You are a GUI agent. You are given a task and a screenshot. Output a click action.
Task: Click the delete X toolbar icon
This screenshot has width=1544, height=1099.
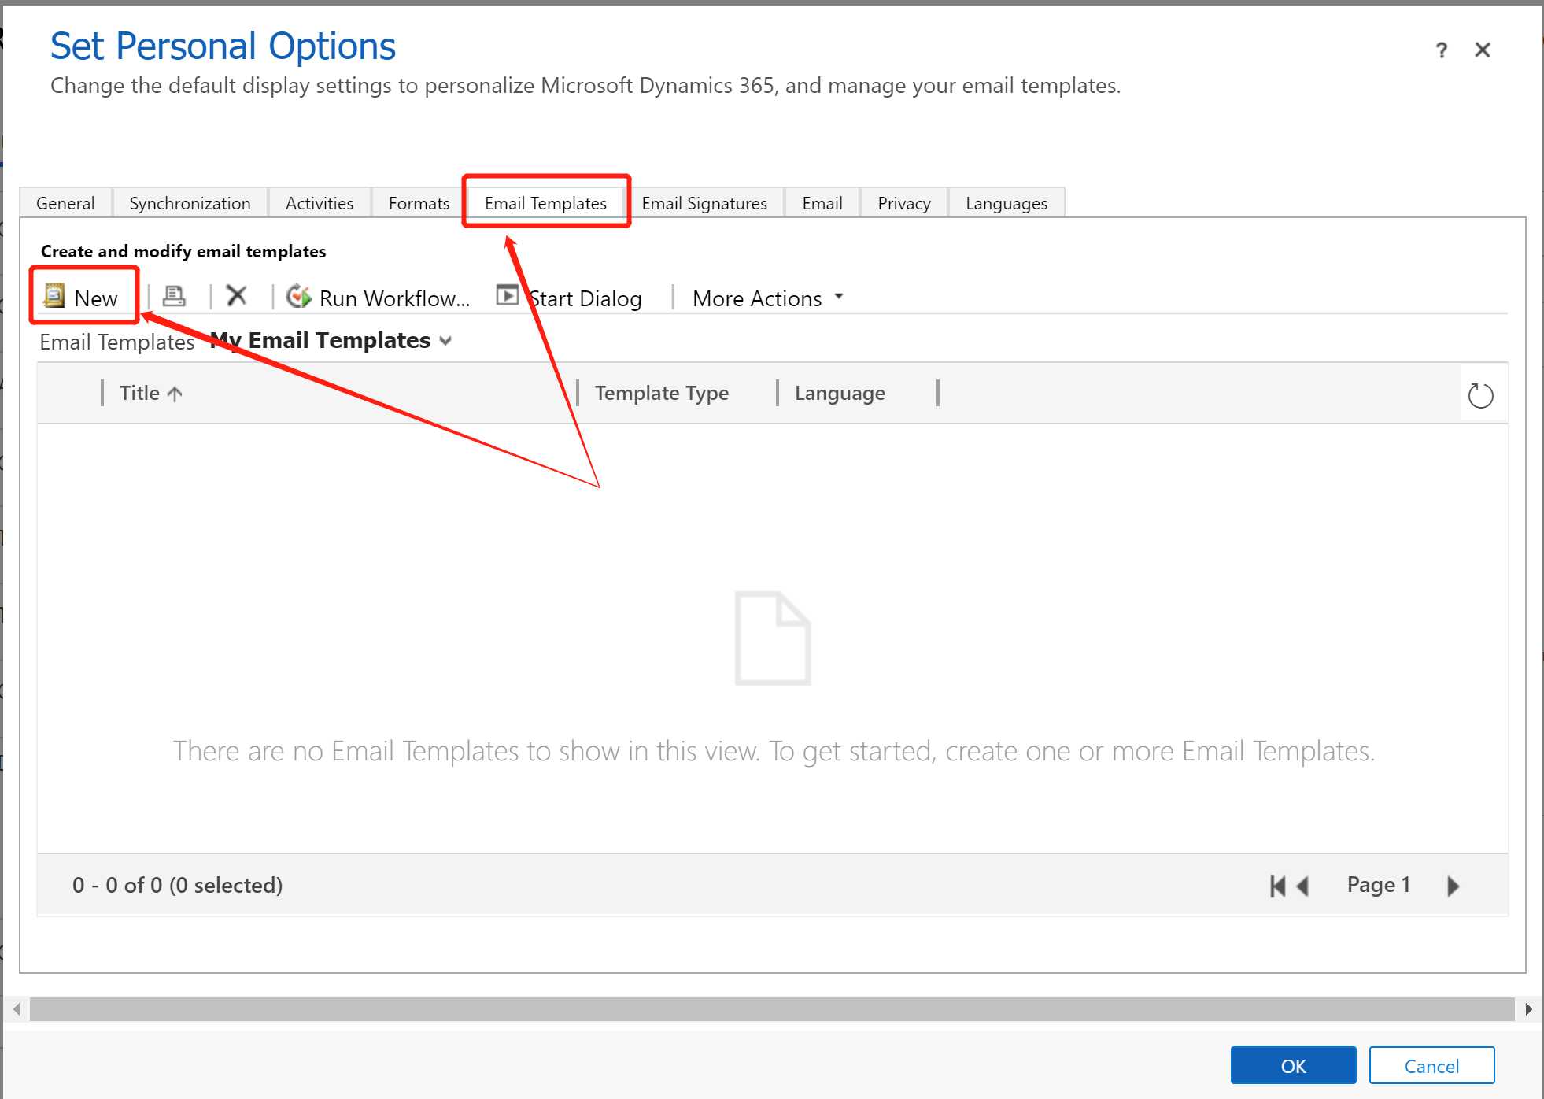(236, 296)
